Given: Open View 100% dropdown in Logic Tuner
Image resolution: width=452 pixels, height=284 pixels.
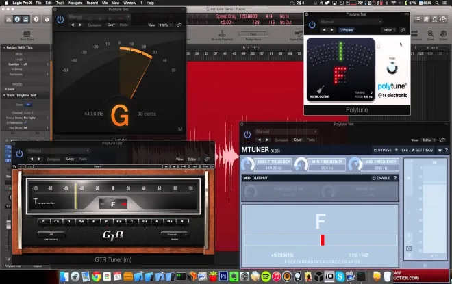Looking at the screenshot, I should (165, 25).
